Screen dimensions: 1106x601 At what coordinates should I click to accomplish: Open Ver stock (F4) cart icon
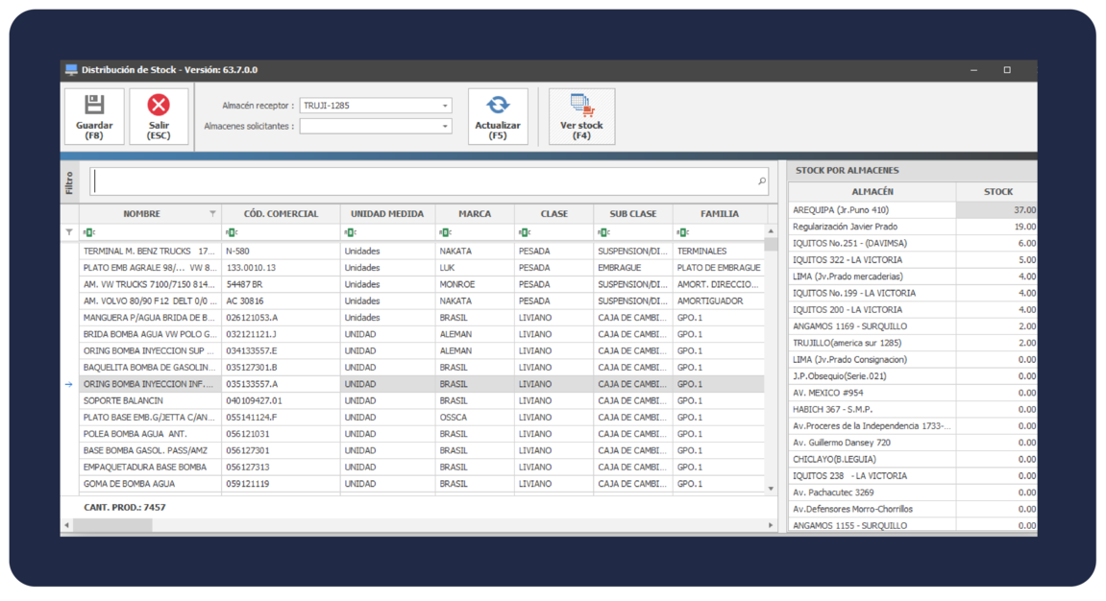coord(581,105)
